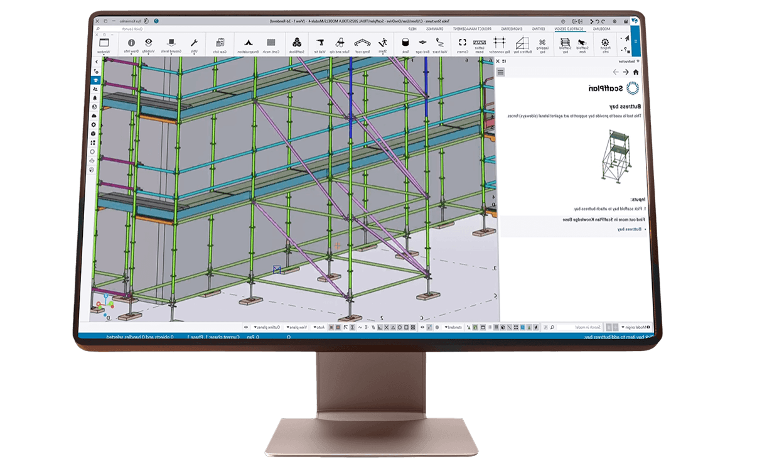Open the Project info tool
The image size is (767, 466).
[x=606, y=44]
